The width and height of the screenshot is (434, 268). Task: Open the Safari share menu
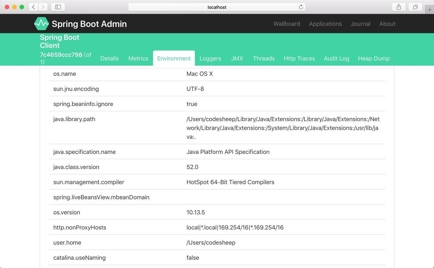pyautogui.click(x=399, y=7)
